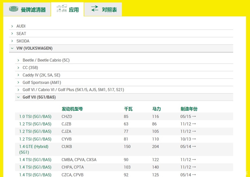Click the 140 horsepower value
Viewport: 250px width, 177px height.
click(x=156, y=167)
